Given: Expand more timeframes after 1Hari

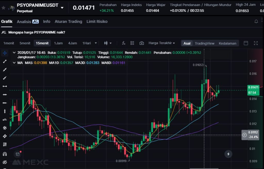Looking at the screenshot, I should coord(96,43).
